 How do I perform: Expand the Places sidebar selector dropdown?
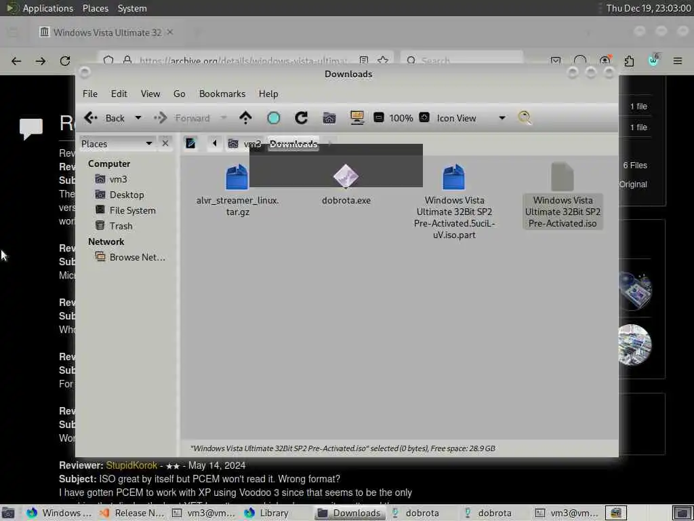click(117, 144)
